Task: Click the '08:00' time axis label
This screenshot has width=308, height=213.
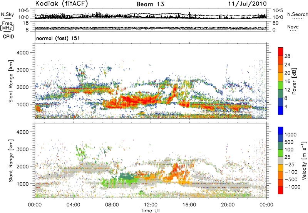Action: [x=112, y=205]
